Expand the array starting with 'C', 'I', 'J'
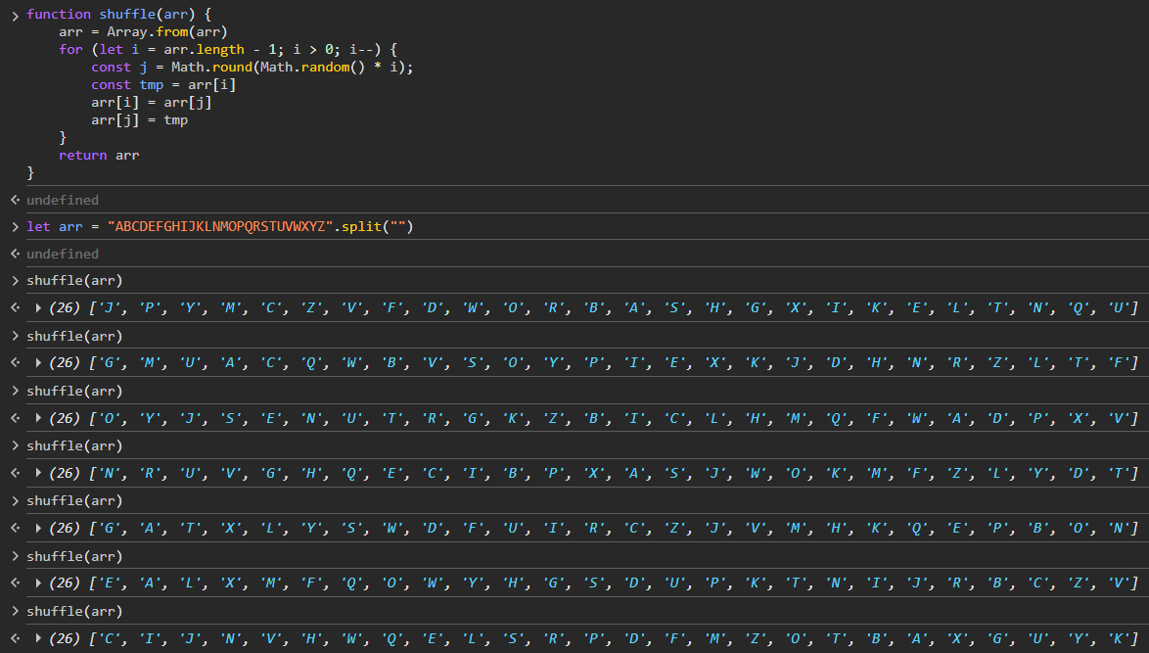 38,638
